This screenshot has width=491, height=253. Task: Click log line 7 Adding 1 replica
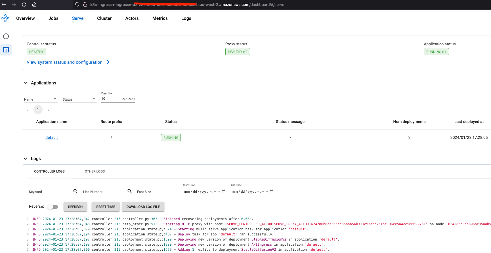[181, 250]
